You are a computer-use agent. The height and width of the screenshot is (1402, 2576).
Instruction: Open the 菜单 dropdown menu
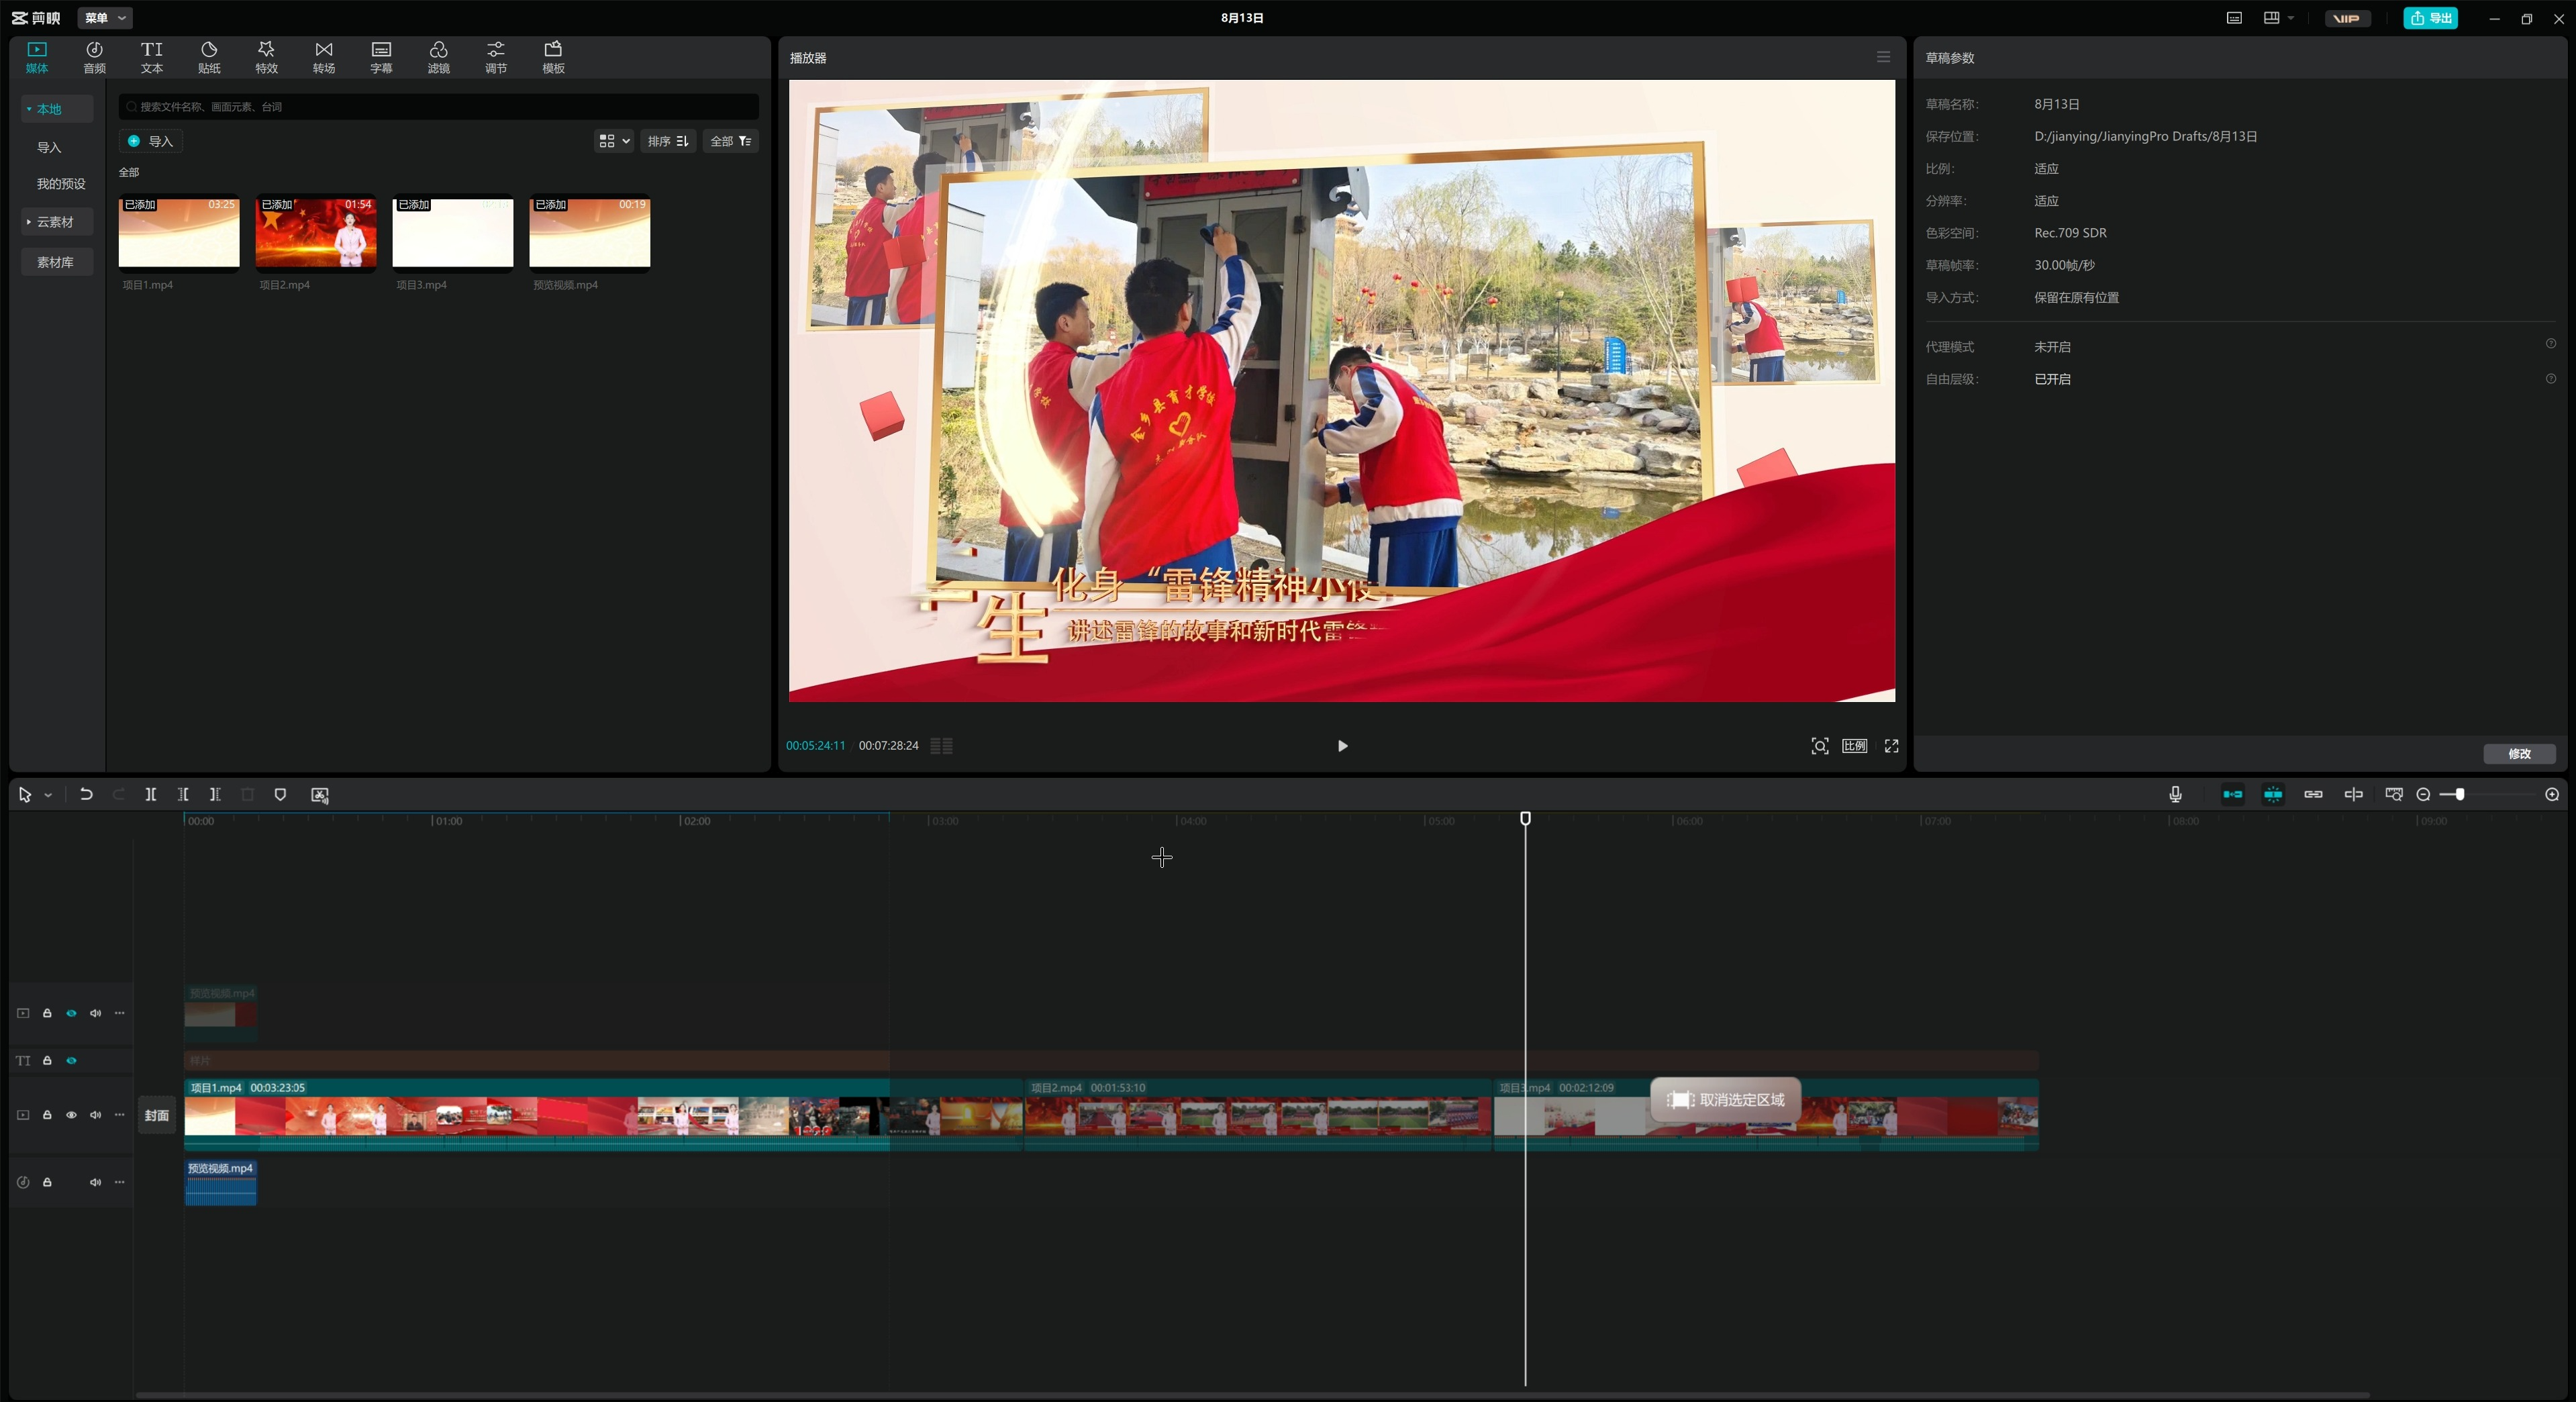pyautogui.click(x=105, y=18)
